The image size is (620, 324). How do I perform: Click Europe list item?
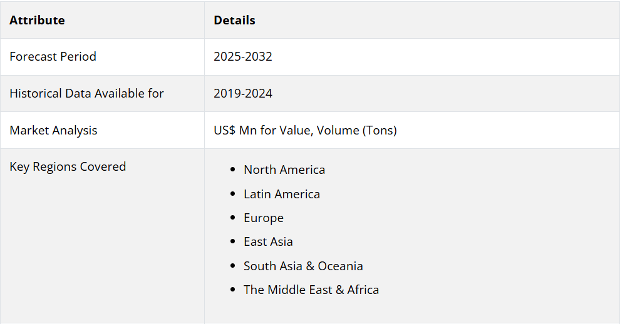click(x=263, y=218)
